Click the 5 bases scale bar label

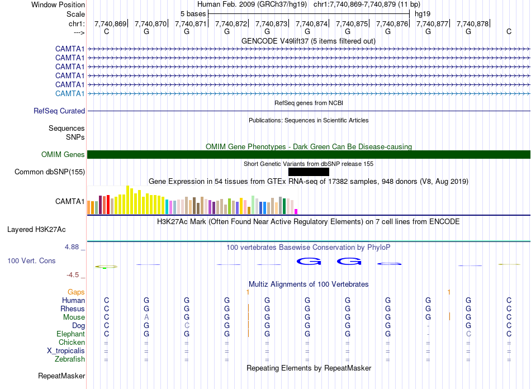click(x=193, y=14)
